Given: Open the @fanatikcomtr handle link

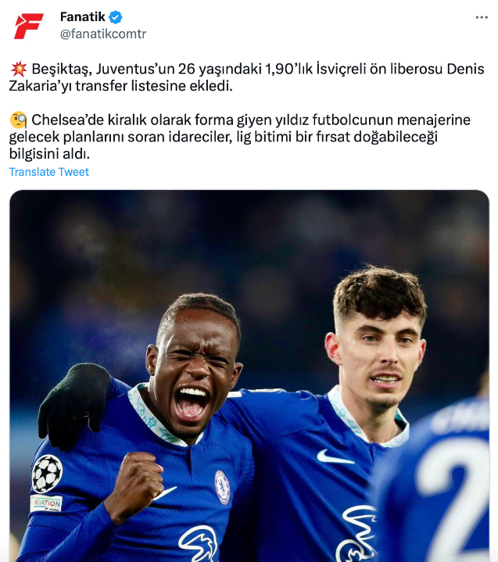Looking at the screenshot, I should point(103,34).
